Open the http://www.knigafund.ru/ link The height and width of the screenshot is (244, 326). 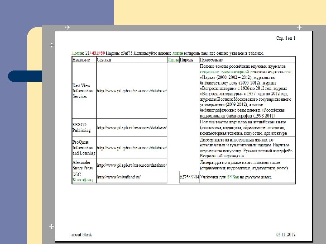pyautogui.click(x=119, y=177)
